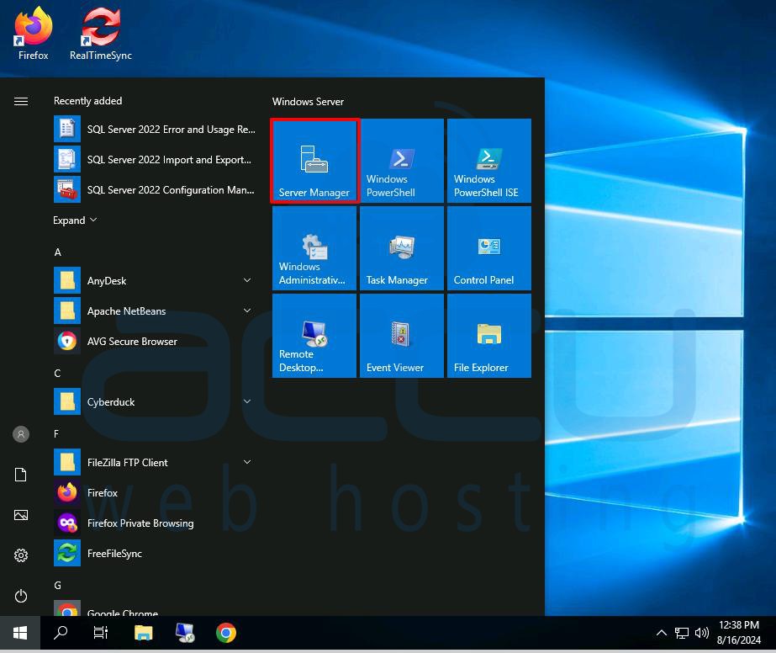Open the Remote Desktop Connection tile
The image size is (776, 653).
pyautogui.click(x=314, y=336)
